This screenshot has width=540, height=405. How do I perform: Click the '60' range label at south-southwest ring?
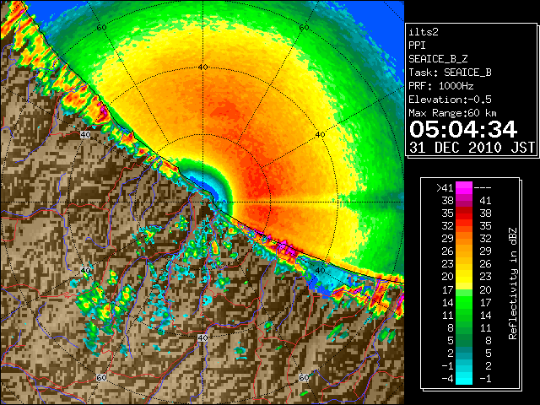click(x=101, y=377)
